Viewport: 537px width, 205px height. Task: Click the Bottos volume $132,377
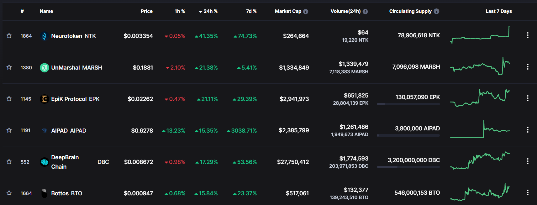tap(356, 190)
